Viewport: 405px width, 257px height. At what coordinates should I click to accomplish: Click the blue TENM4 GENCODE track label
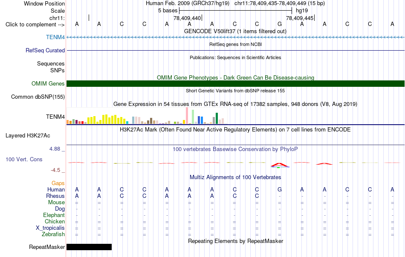[x=55, y=37]
